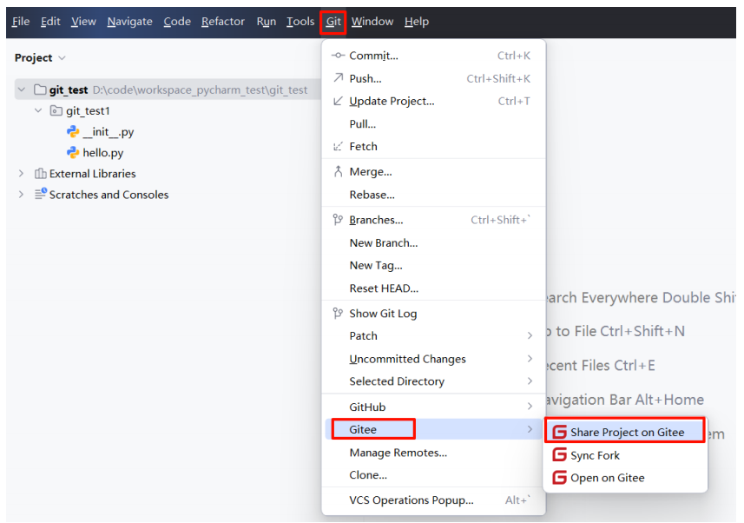Open the Project view dropdown
744x523 pixels.
(x=62, y=58)
